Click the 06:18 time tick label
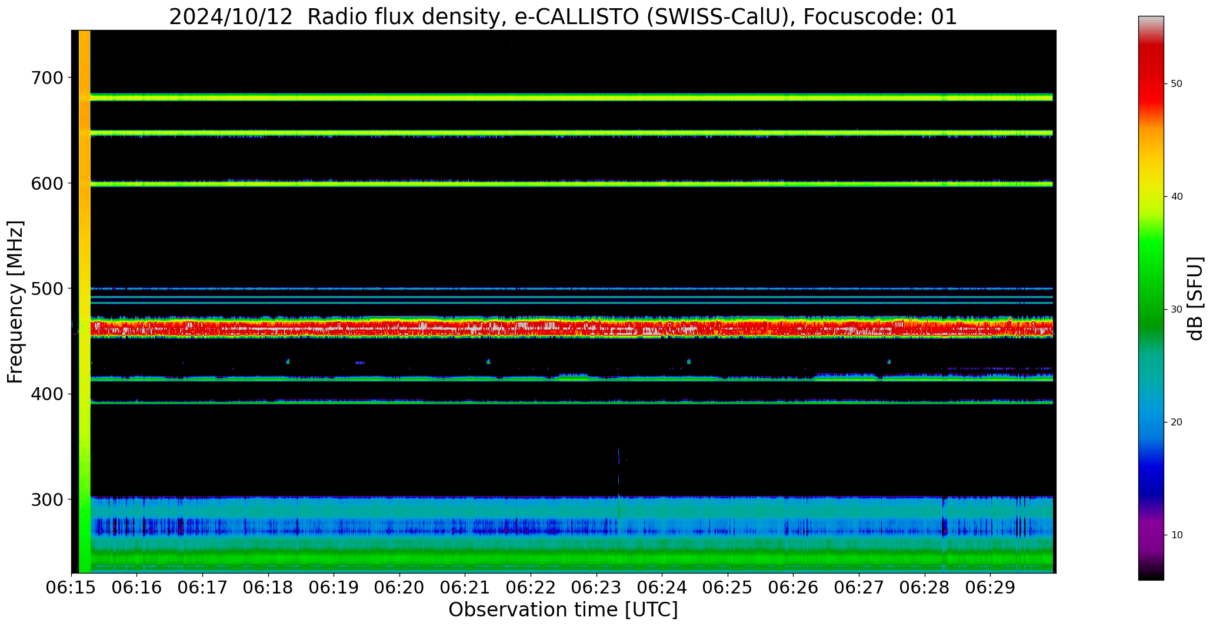 (268, 587)
